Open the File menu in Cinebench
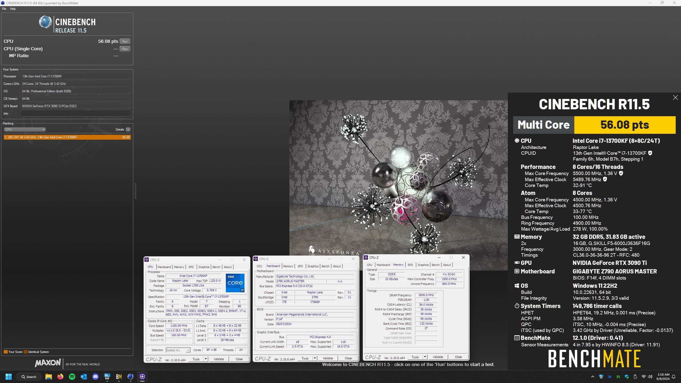The width and height of the screenshot is (681, 383). tap(4, 9)
